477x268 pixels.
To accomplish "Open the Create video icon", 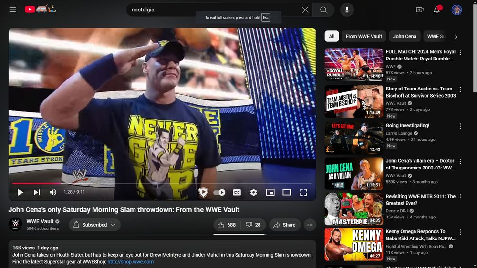I will coord(420,10).
